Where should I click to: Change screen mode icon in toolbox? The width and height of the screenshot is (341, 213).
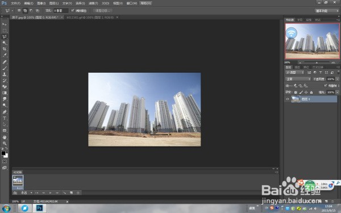(x=5, y=168)
